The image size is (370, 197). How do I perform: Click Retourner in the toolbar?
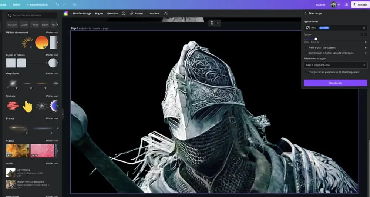pyautogui.click(x=113, y=13)
